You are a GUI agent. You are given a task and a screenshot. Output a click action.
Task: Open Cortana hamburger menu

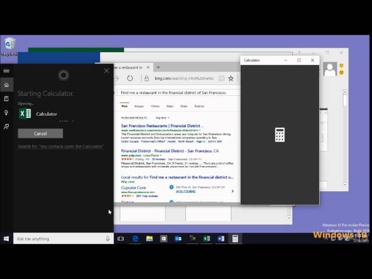(6, 71)
